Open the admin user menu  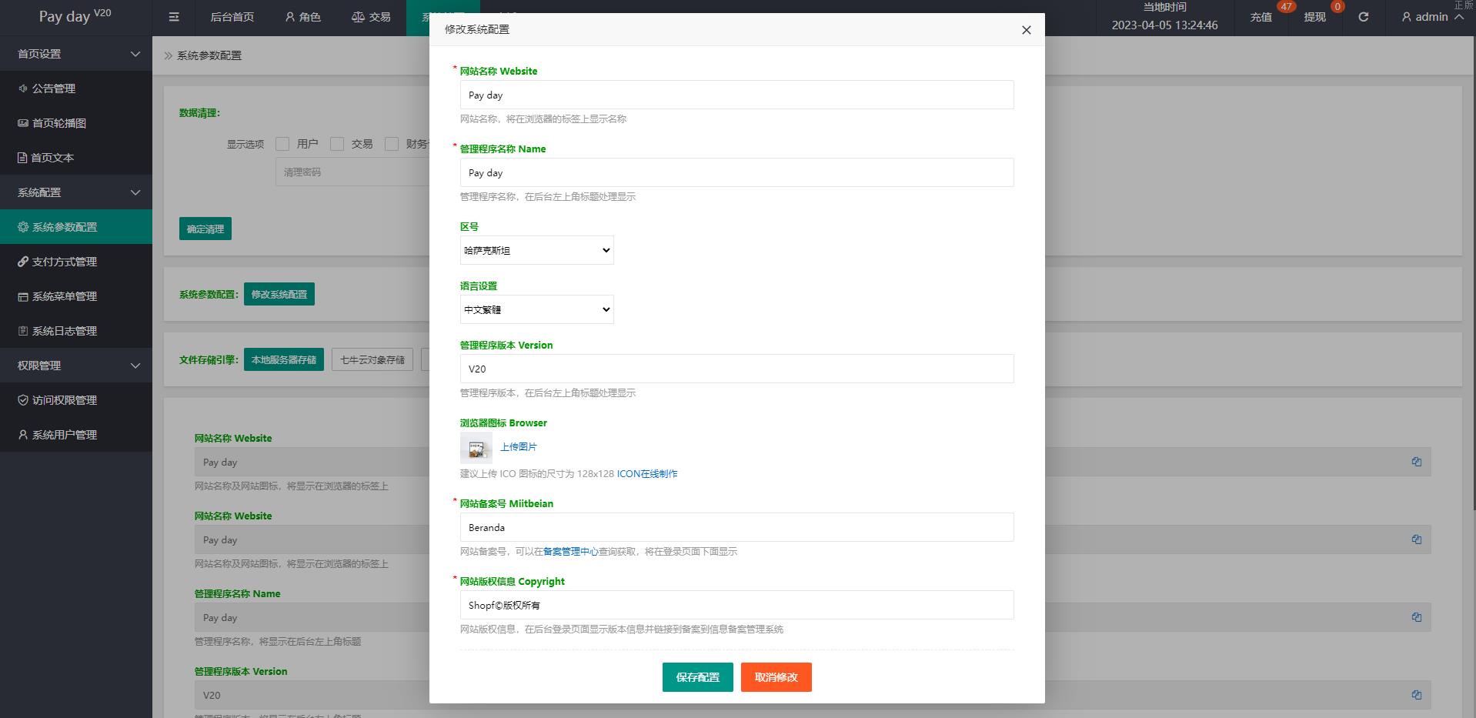(x=1432, y=17)
